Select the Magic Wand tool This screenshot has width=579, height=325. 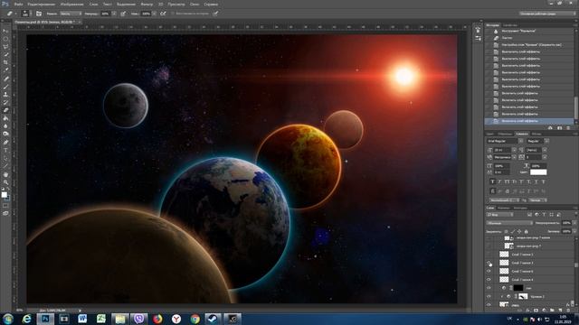5,54
